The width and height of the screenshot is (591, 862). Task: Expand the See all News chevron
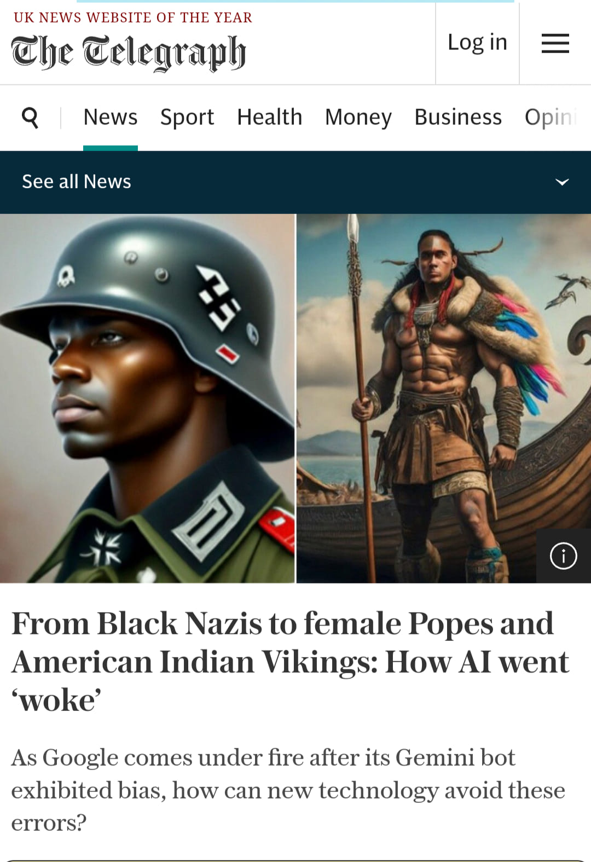pyautogui.click(x=562, y=182)
